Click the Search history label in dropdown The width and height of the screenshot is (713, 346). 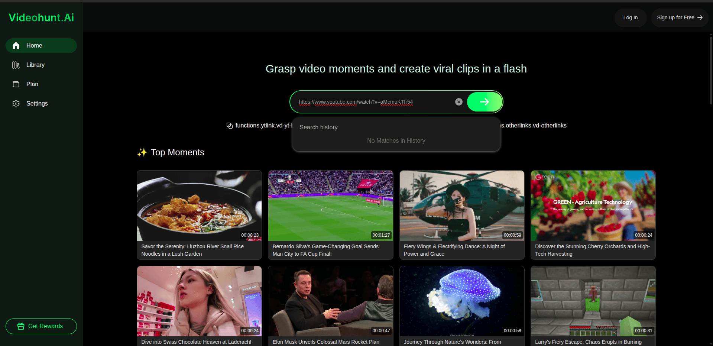(x=319, y=127)
